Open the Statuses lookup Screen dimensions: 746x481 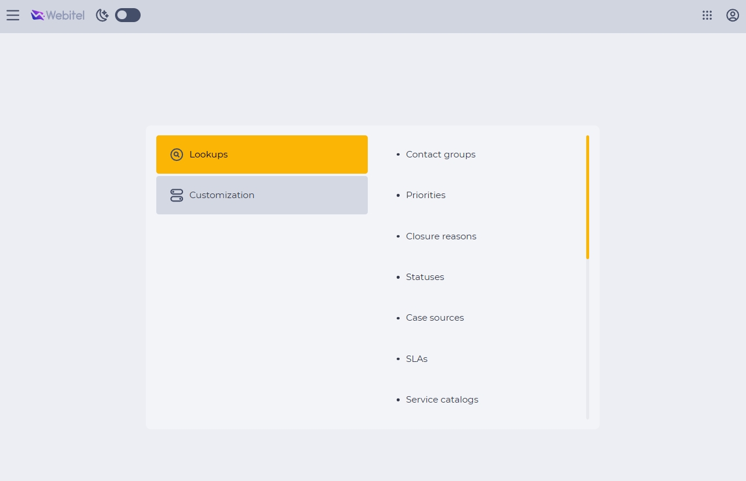pos(425,277)
